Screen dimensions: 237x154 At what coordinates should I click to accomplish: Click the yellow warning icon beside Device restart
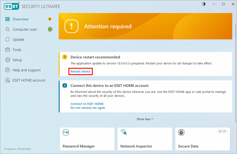(x=65, y=57)
